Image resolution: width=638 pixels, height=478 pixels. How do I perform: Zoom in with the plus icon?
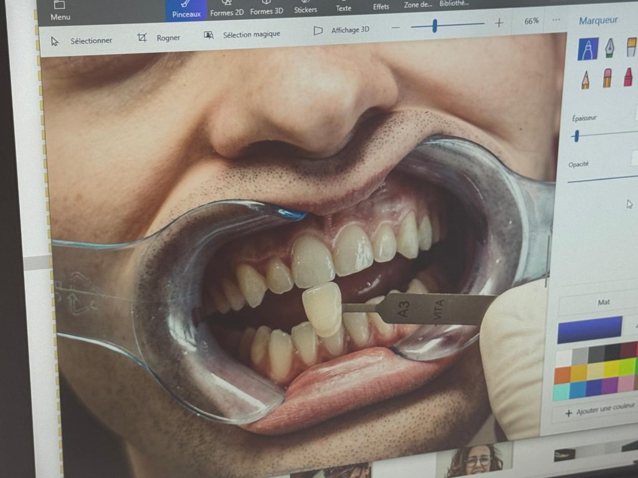coord(499,23)
